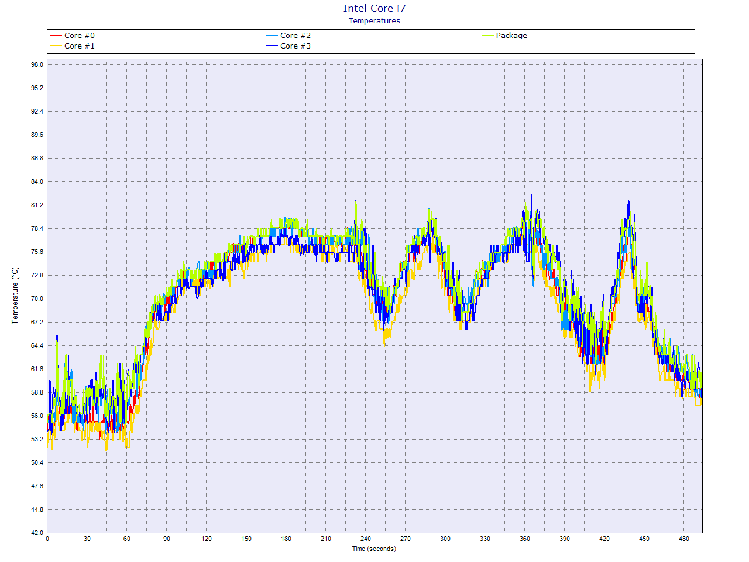Click the Core #0 red legend swatch
This screenshot has height=562, width=749.
click(x=56, y=36)
